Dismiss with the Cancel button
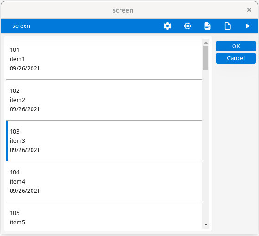The width and height of the screenshot is (259, 236). click(236, 58)
